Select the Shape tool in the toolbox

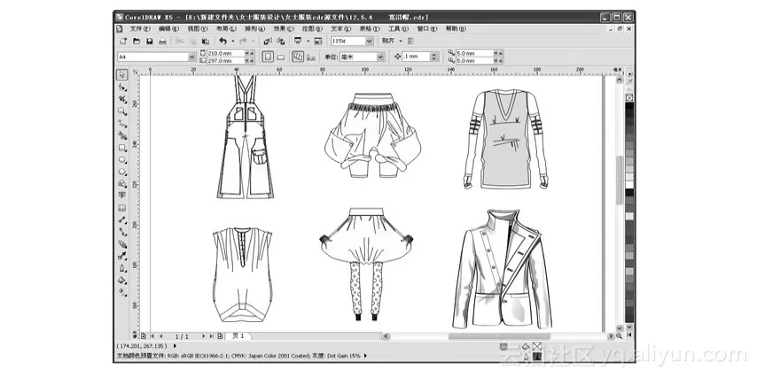coord(122,88)
